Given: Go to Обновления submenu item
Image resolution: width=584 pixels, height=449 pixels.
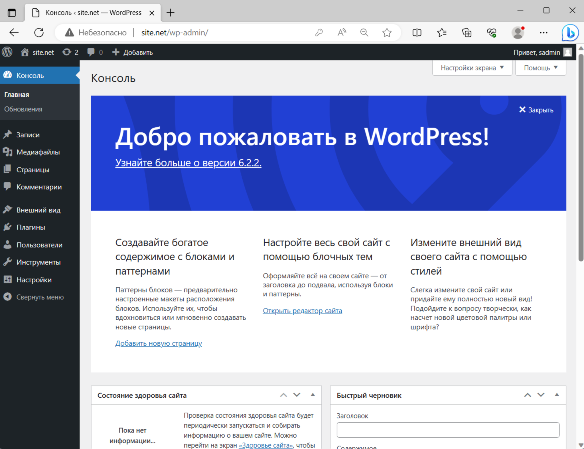Looking at the screenshot, I should 23,109.
